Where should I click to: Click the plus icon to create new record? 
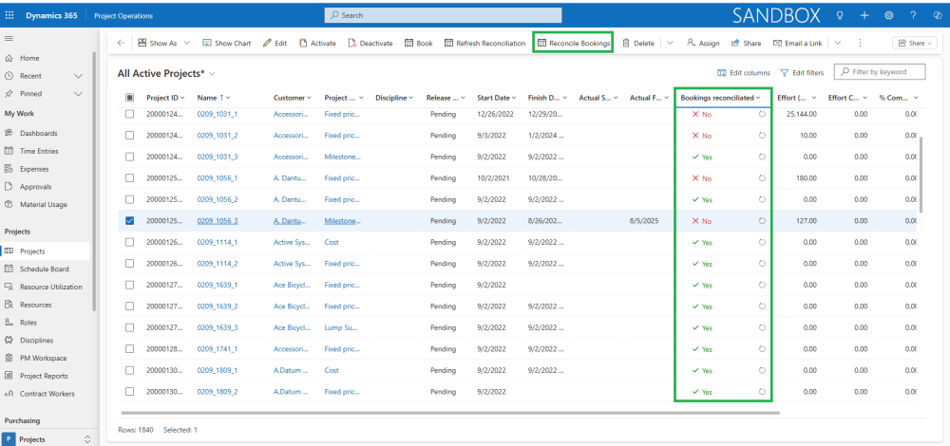[864, 15]
